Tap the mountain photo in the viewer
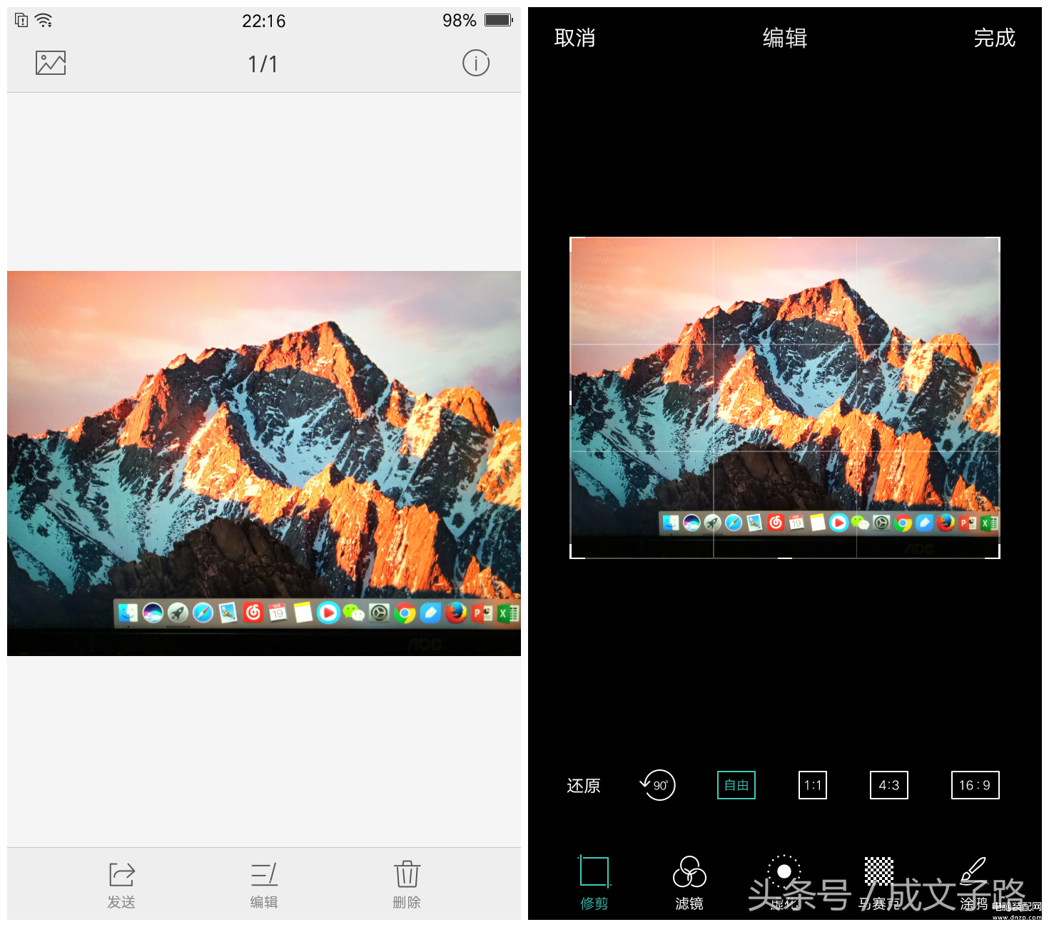This screenshot has width=1049, height=927. (x=264, y=463)
